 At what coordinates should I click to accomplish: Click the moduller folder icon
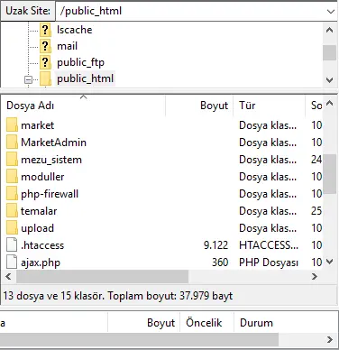click(x=12, y=177)
